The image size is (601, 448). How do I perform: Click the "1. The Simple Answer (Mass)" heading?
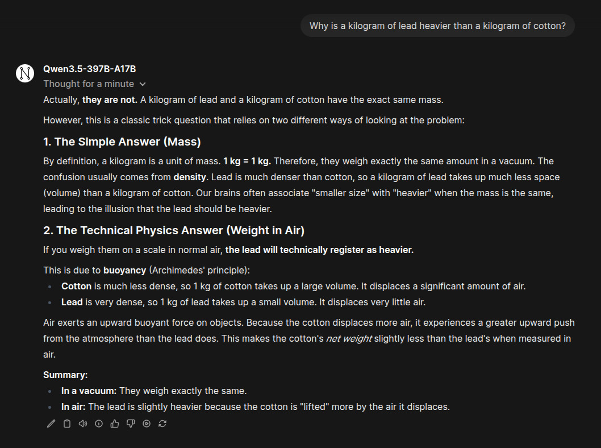coord(122,142)
